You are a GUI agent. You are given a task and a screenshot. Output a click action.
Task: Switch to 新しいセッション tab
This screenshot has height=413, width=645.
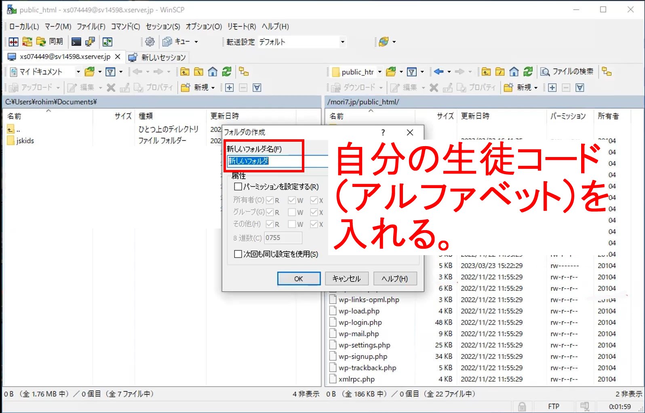(x=157, y=57)
